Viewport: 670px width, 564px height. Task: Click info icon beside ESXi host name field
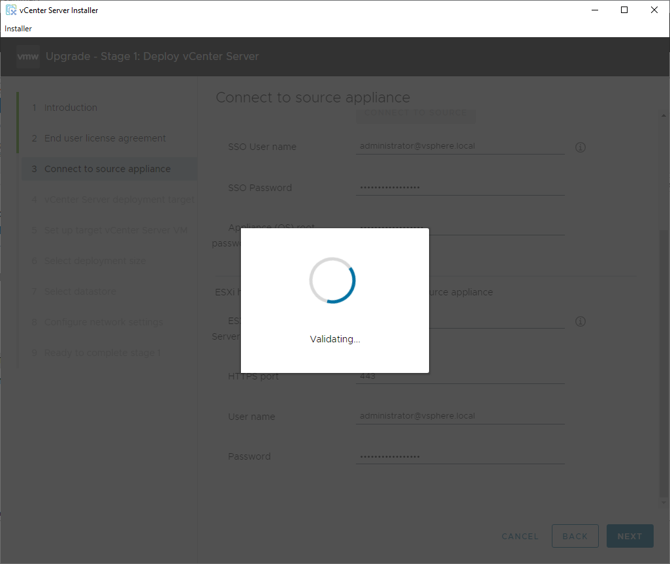pyautogui.click(x=580, y=321)
